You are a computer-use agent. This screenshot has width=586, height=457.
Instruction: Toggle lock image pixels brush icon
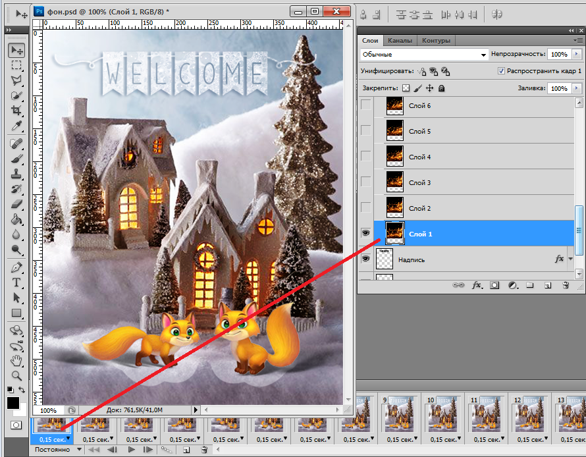click(418, 88)
